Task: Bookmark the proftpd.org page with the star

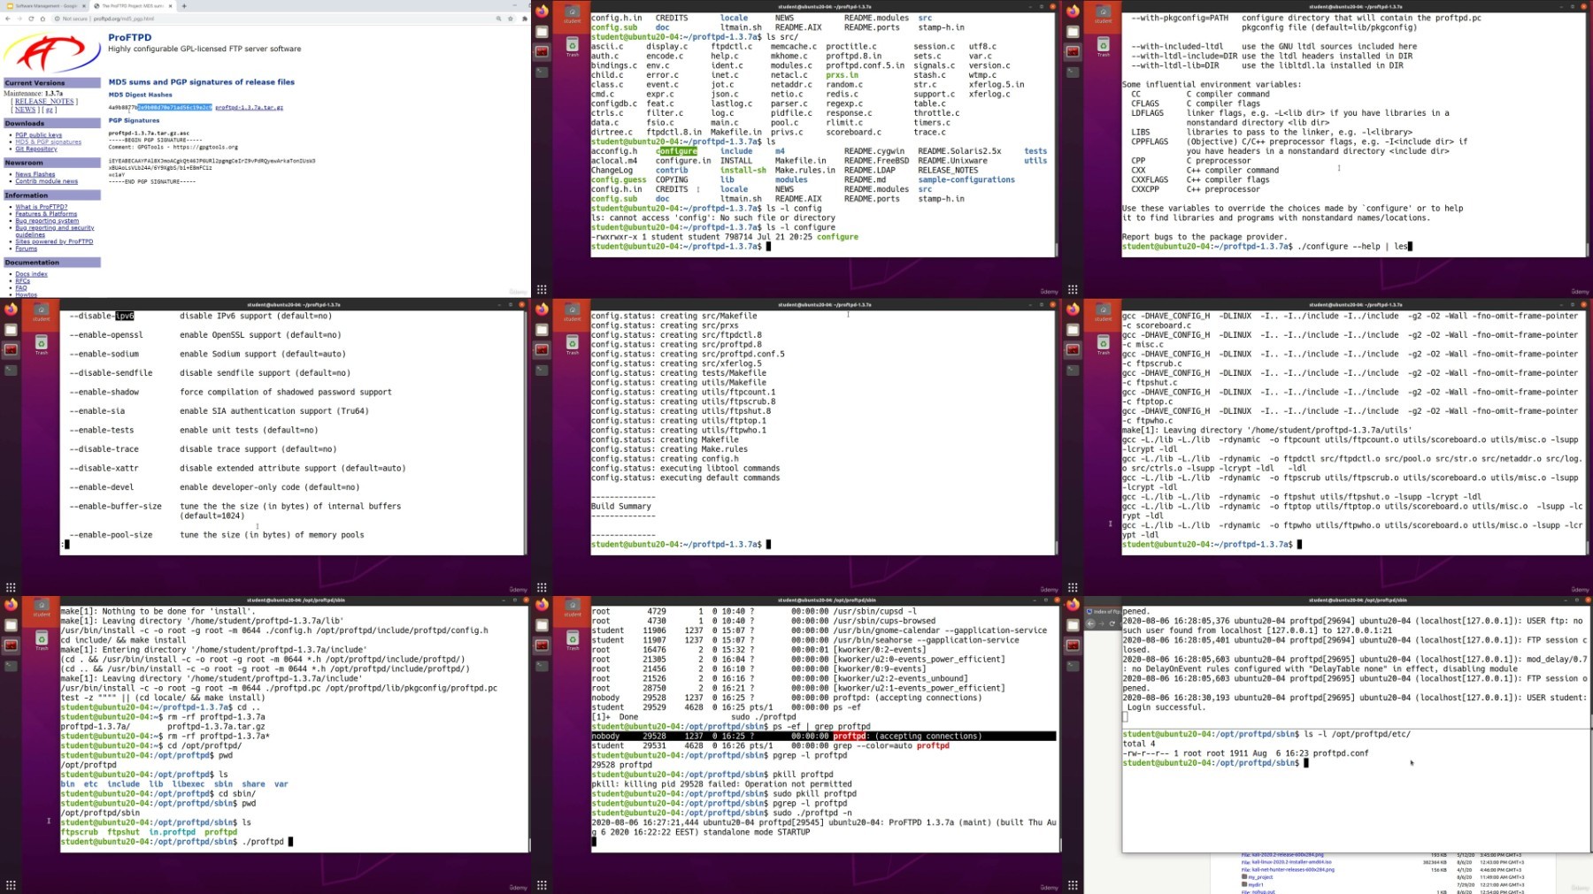Action: [511, 19]
